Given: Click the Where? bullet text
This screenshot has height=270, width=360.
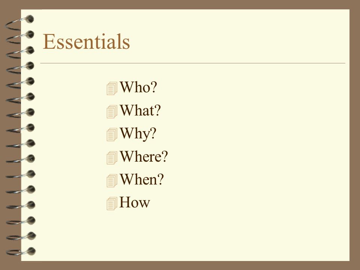Looking at the screenshot, I should pyautogui.click(x=144, y=156).
